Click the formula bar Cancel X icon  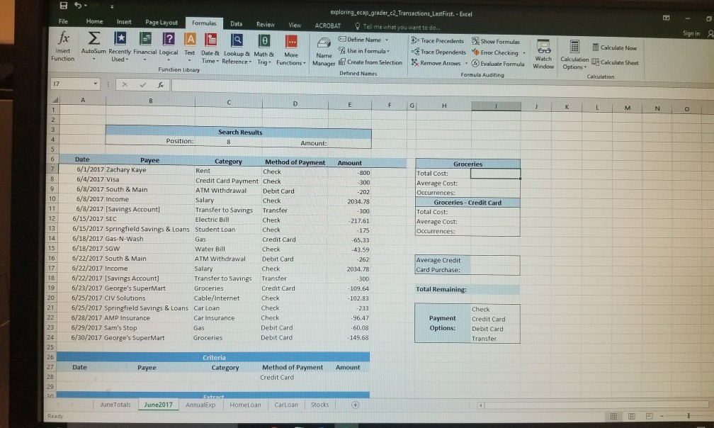[x=125, y=85]
